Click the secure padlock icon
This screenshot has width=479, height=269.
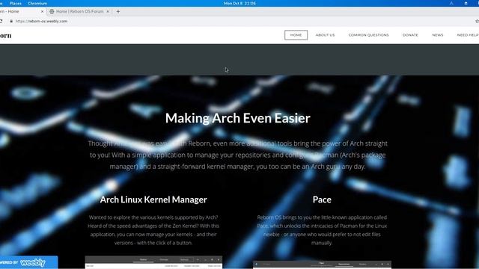[x=11, y=22]
